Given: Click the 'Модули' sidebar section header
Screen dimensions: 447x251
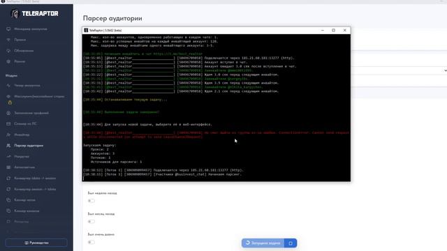Looking at the screenshot, I should click(x=11, y=76).
